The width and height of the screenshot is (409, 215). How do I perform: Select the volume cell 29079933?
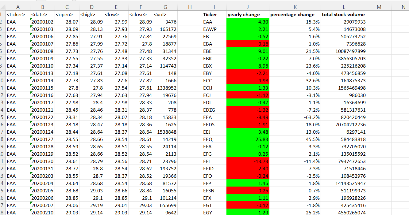tap(343, 22)
